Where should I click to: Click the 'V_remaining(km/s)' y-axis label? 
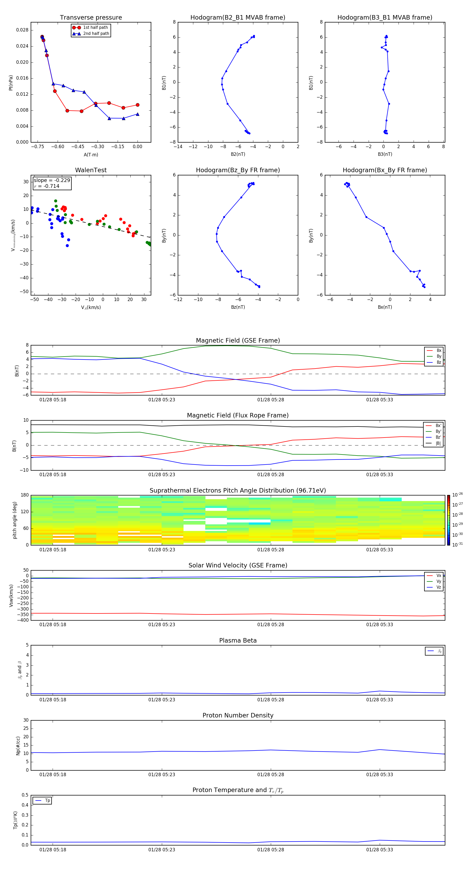click(x=13, y=235)
